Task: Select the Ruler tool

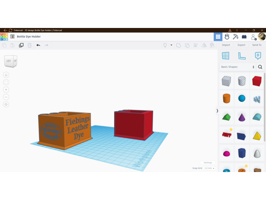Action: 242,56
